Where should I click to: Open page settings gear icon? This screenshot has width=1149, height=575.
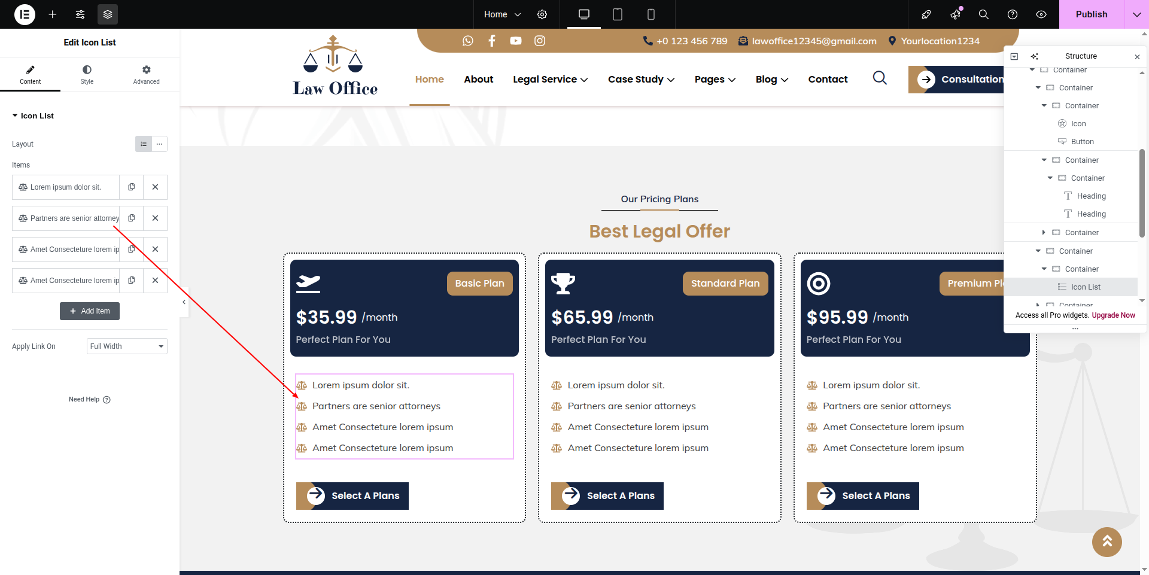pyautogui.click(x=542, y=14)
